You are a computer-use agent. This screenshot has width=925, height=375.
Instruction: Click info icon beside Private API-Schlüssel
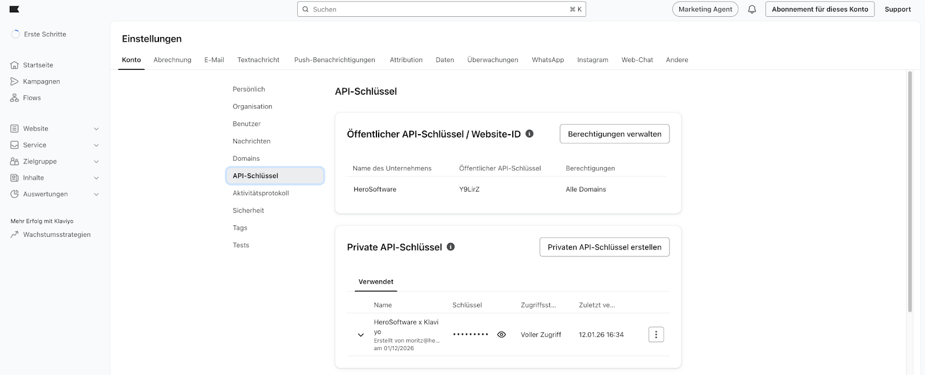pos(451,247)
